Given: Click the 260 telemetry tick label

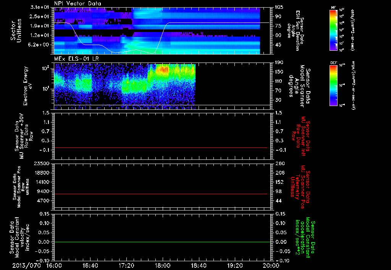Looking at the screenshot, I should [280, 164].
